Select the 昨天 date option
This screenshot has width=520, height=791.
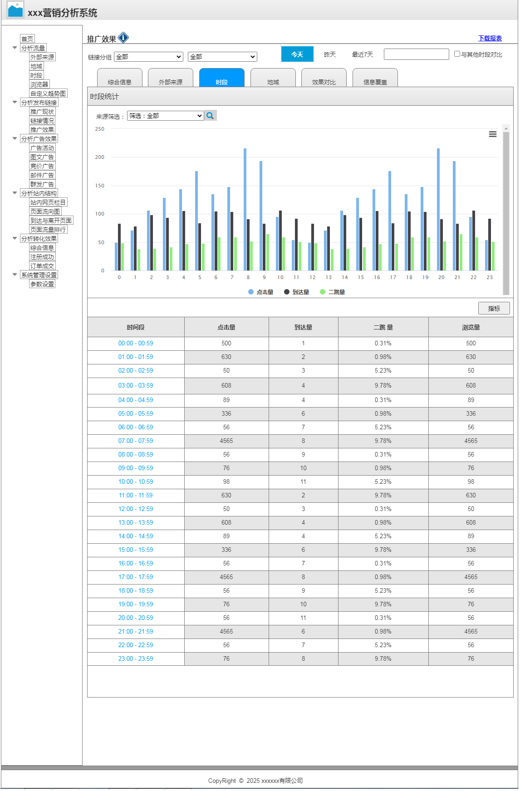pos(330,54)
